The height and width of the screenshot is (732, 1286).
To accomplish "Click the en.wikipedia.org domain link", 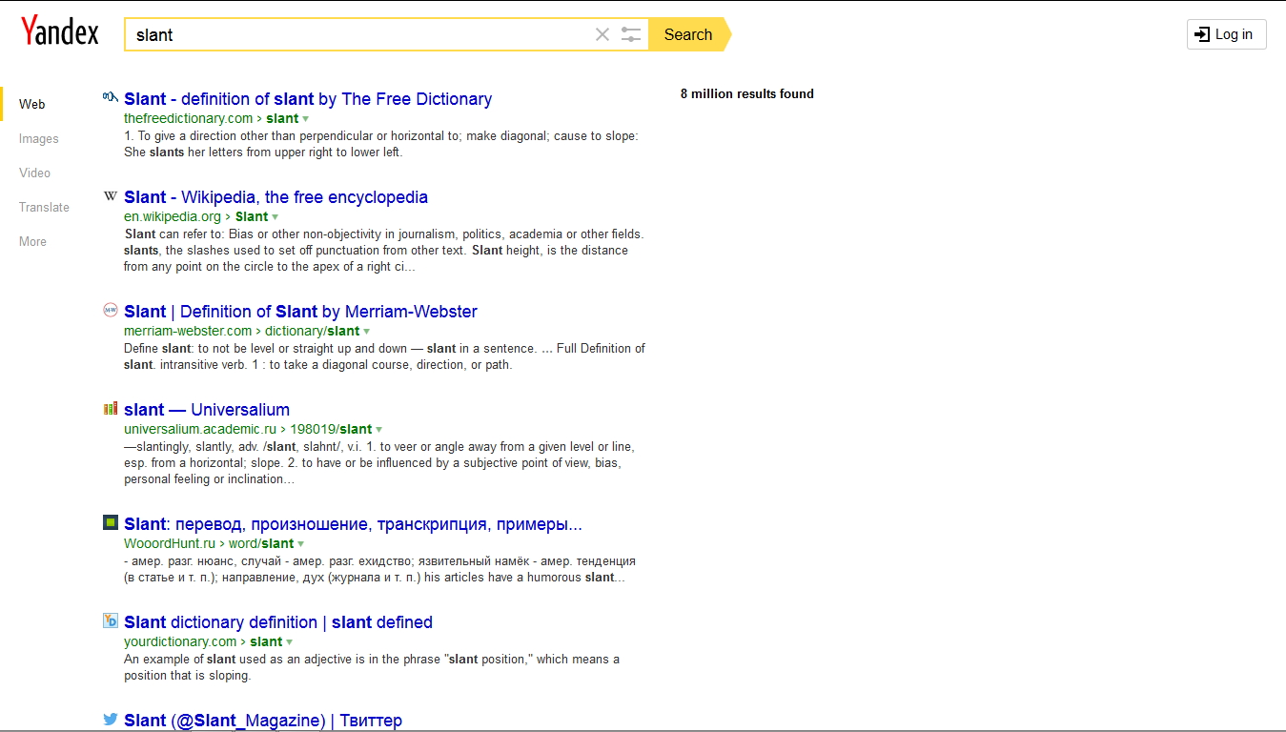I will click(x=173, y=217).
